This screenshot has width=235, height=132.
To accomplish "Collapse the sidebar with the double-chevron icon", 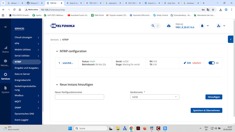I will (5, 27).
